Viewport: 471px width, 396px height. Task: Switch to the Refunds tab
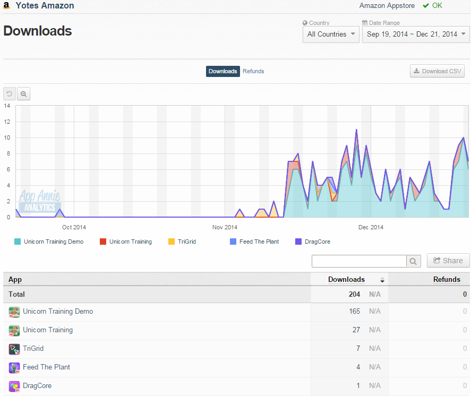coord(253,72)
